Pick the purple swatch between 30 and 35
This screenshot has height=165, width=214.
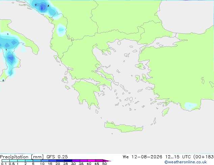tap(76, 161)
